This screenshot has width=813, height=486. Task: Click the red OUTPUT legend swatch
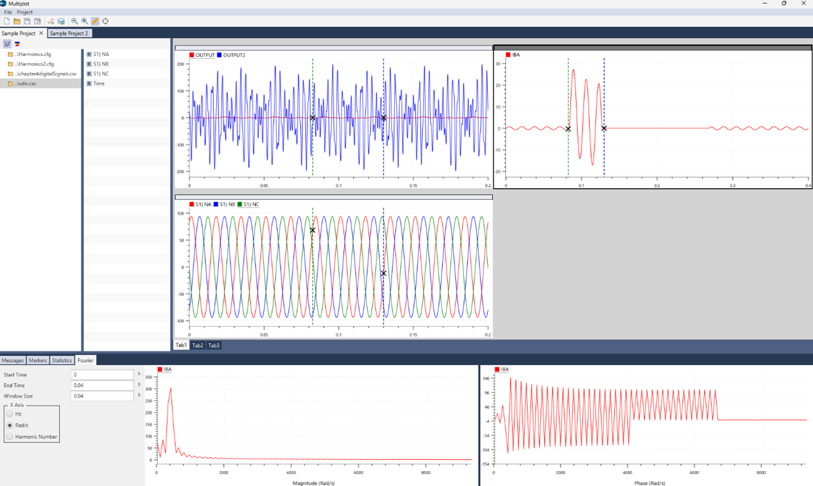pyautogui.click(x=192, y=55)
